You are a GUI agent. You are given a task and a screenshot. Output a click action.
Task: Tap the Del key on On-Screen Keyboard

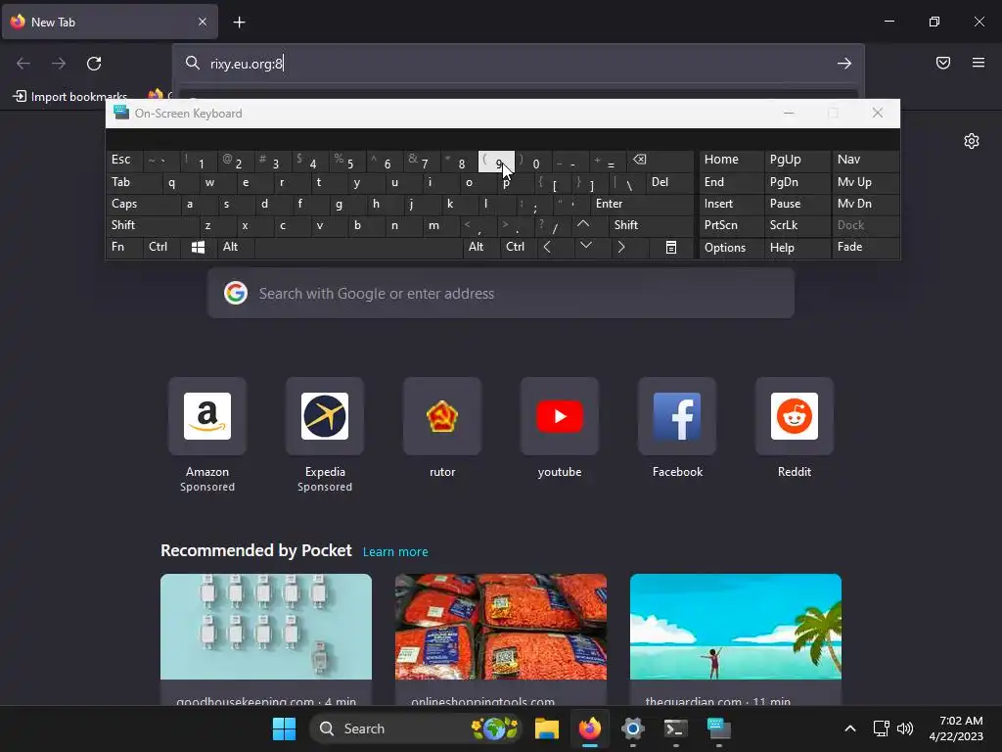(669, 183)
